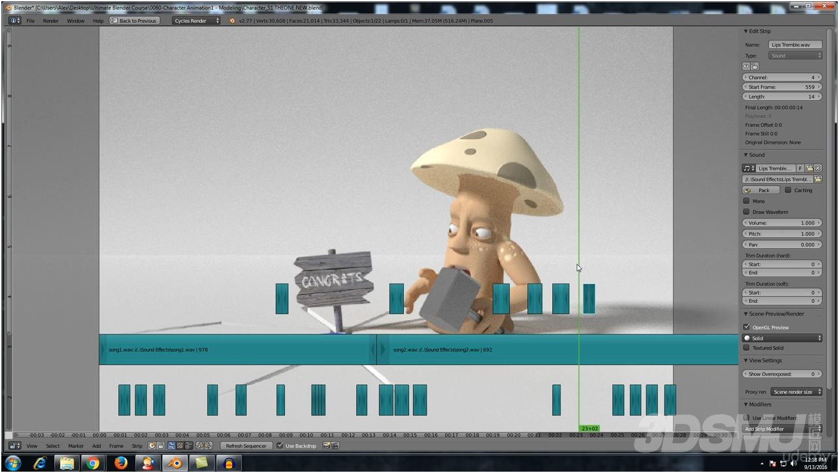
Task: Click the Refresh Sequencer button
Action: click(246, 446)
